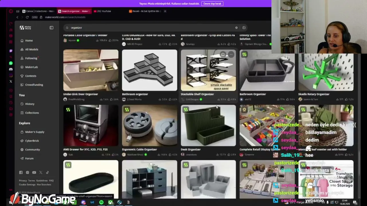Reload the MakerWorld page
The image size is (367, 206).
point(27,17)
